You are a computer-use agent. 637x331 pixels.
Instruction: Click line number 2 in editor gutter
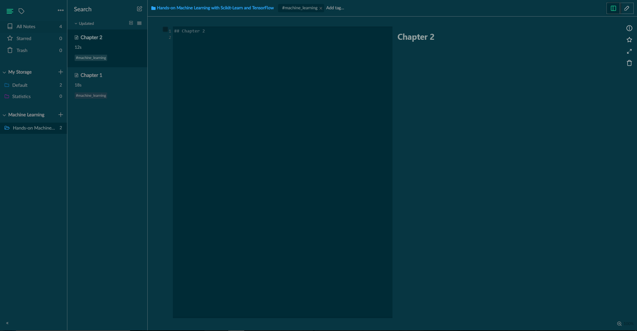(x=170, y=37)
